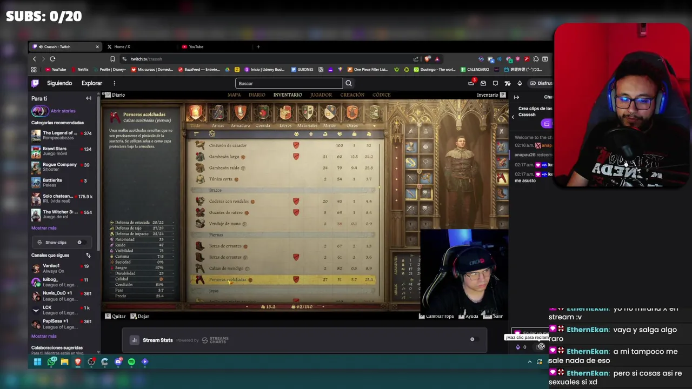Select the Armadura shield category
This screenshot has height=389, width=692.
click(240, 112)
